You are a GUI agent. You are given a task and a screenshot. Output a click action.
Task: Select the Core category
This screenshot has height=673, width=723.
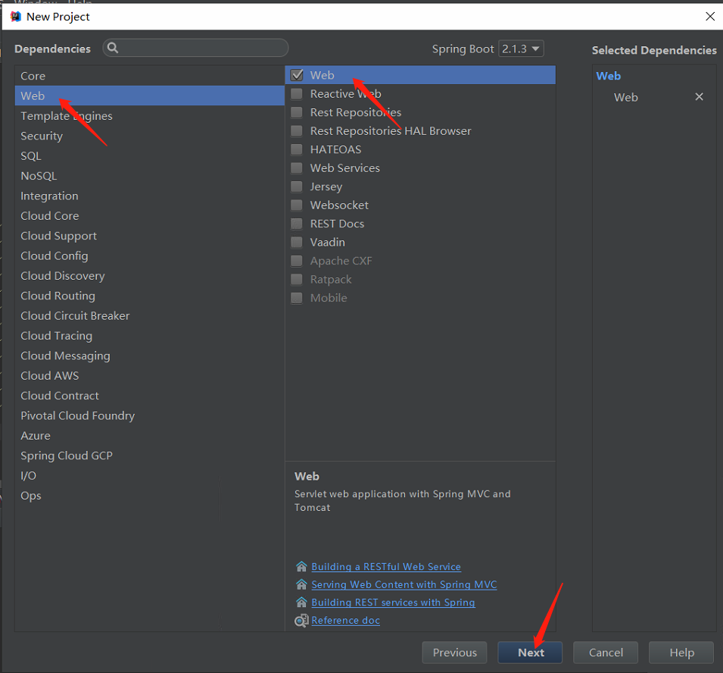(150, 76)
